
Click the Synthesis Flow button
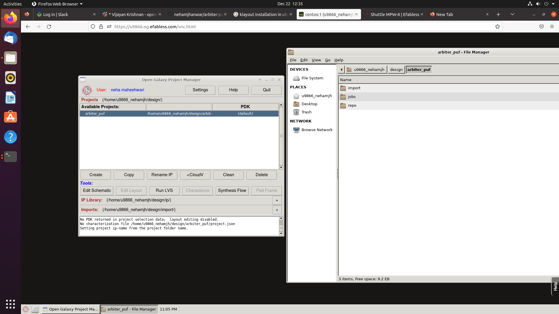point(232,190)
